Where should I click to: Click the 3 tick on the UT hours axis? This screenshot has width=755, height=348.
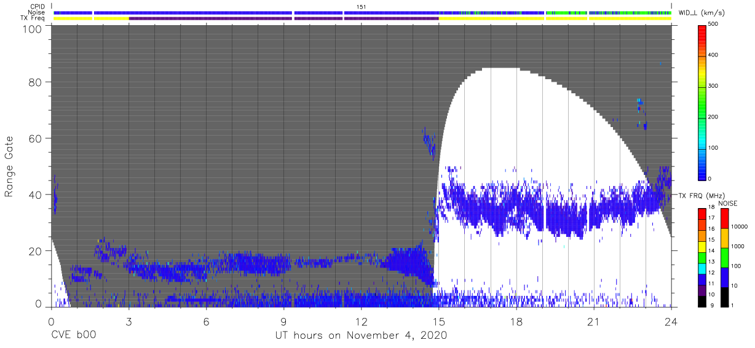[x=128, y=321]
